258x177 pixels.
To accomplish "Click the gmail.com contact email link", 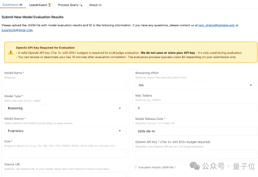I will 17,30.
